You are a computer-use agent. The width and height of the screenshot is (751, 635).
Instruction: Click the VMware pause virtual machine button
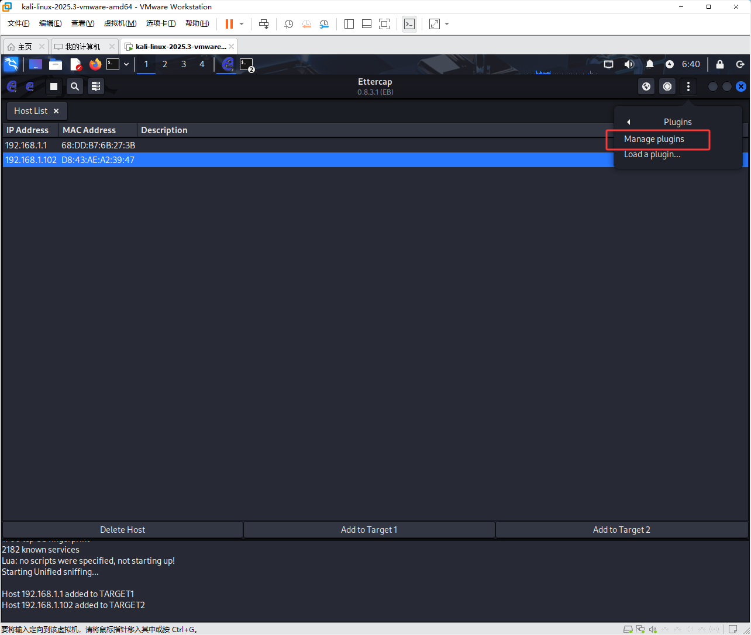coord(229,24)
